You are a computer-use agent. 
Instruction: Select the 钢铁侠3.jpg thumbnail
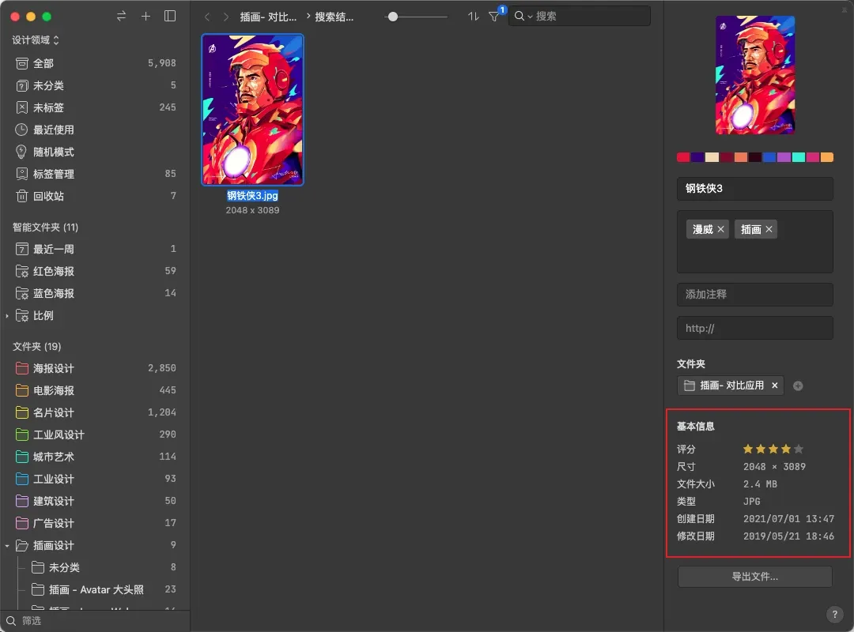pos(253,110)
